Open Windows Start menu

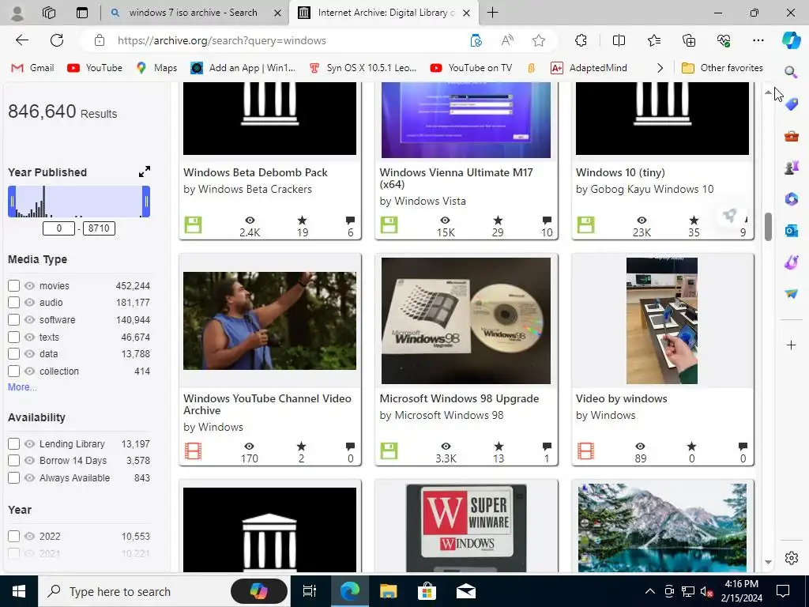[19, 591]
